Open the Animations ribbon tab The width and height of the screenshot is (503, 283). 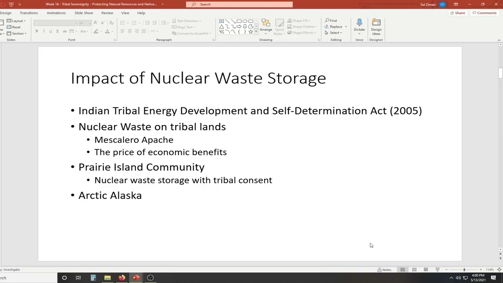(56, 13)
